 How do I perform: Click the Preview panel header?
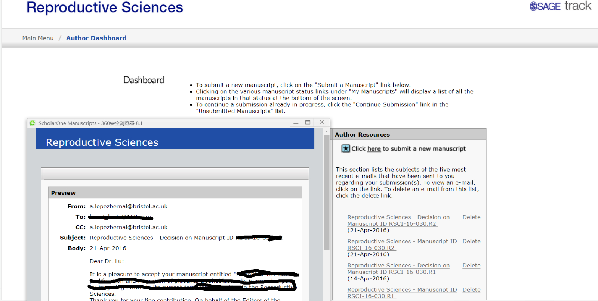pyautogui.click(x=175, y=193)
